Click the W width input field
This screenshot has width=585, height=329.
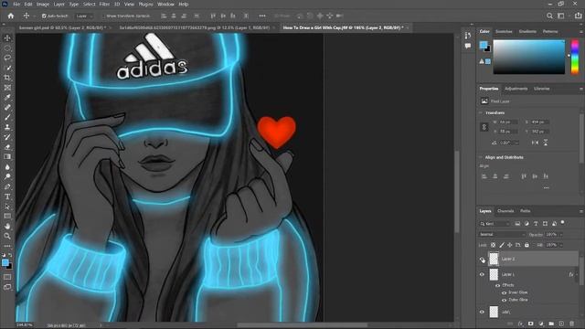click(x=508, y=122)
